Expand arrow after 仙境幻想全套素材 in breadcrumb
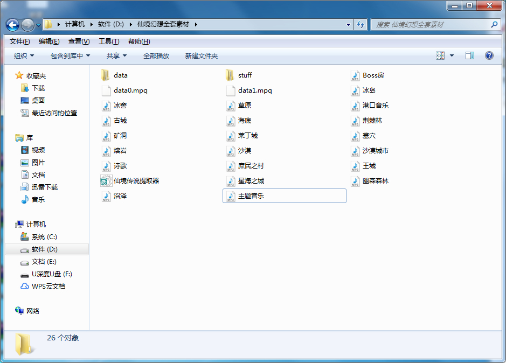Screen dimensions: 506x363 click(196, 24)
